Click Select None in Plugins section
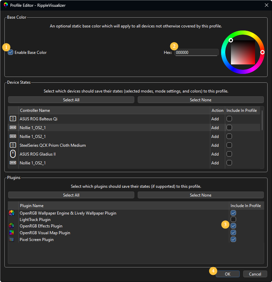272x282 pixels. coord(201,195)
